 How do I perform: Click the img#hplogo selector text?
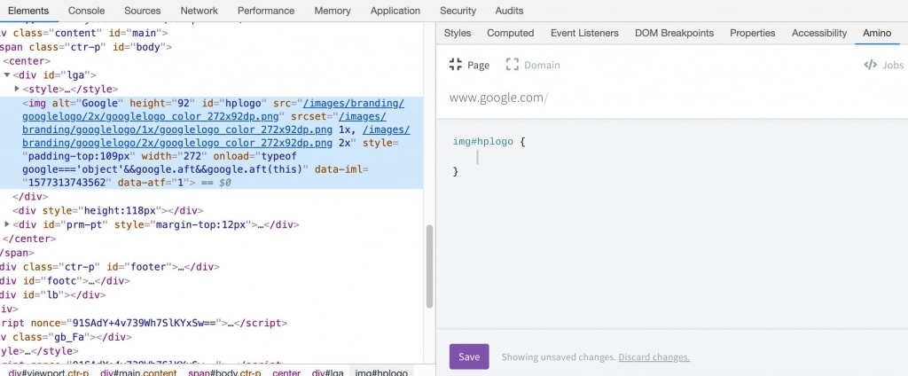click(x=483, y=141)
